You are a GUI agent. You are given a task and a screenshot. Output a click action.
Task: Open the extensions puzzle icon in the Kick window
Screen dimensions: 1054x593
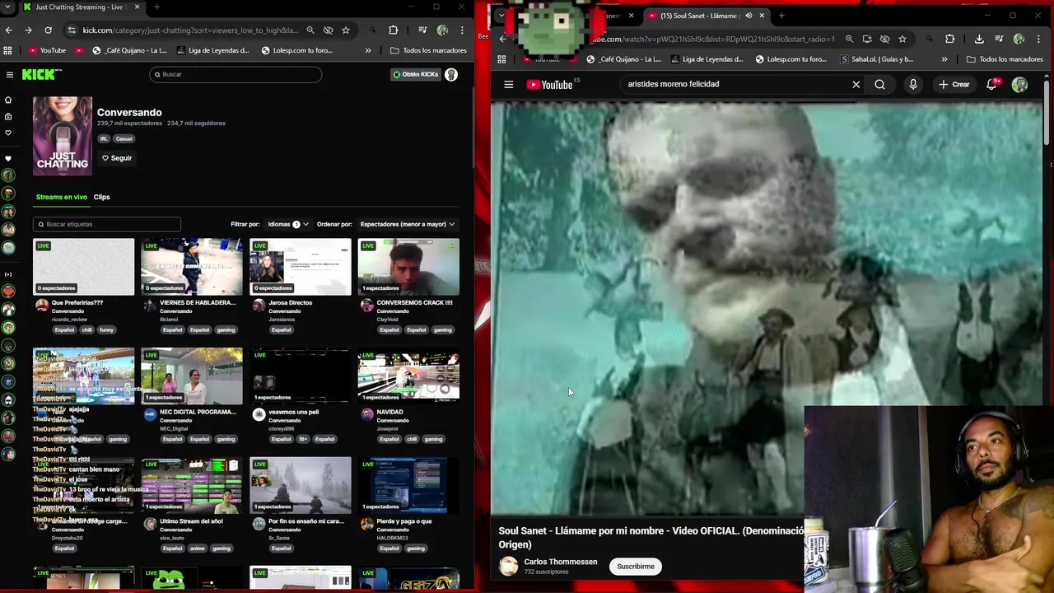393,30
